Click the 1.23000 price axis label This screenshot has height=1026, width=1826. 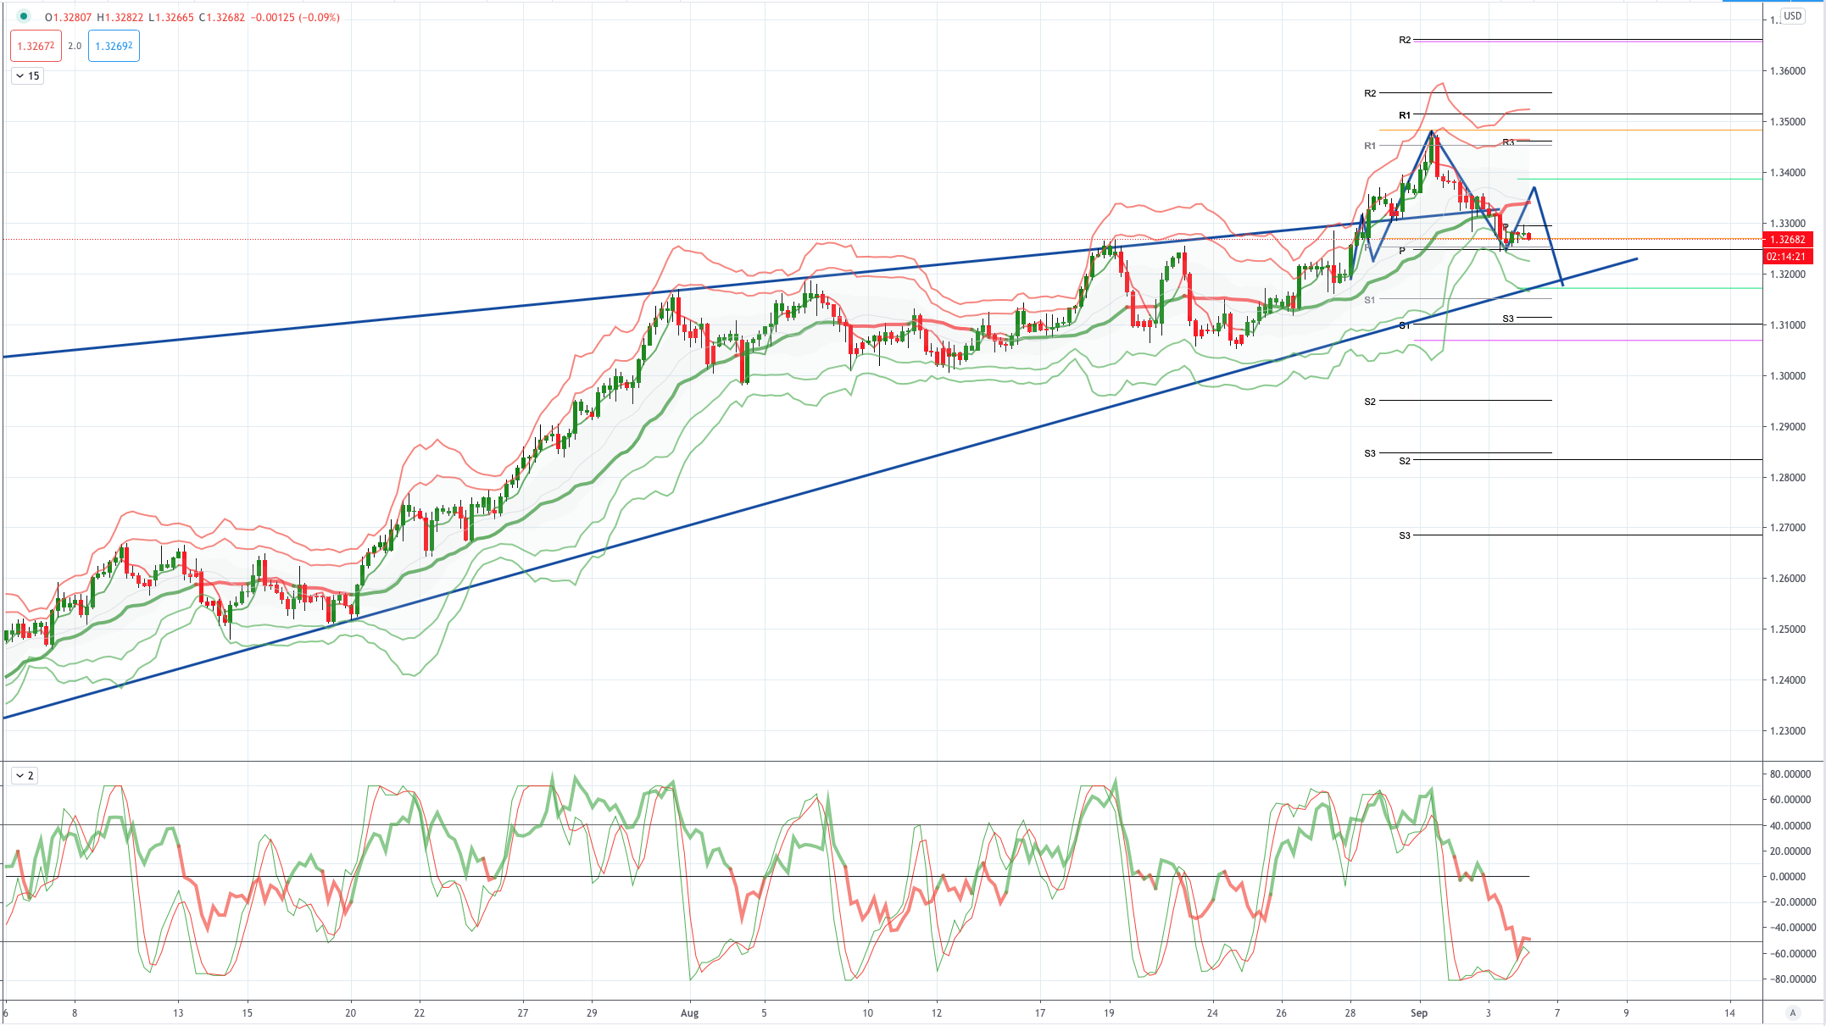click(1787, 731)
